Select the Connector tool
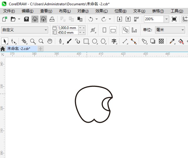Viewport: 188px width, 158px height. pos(134,41)
